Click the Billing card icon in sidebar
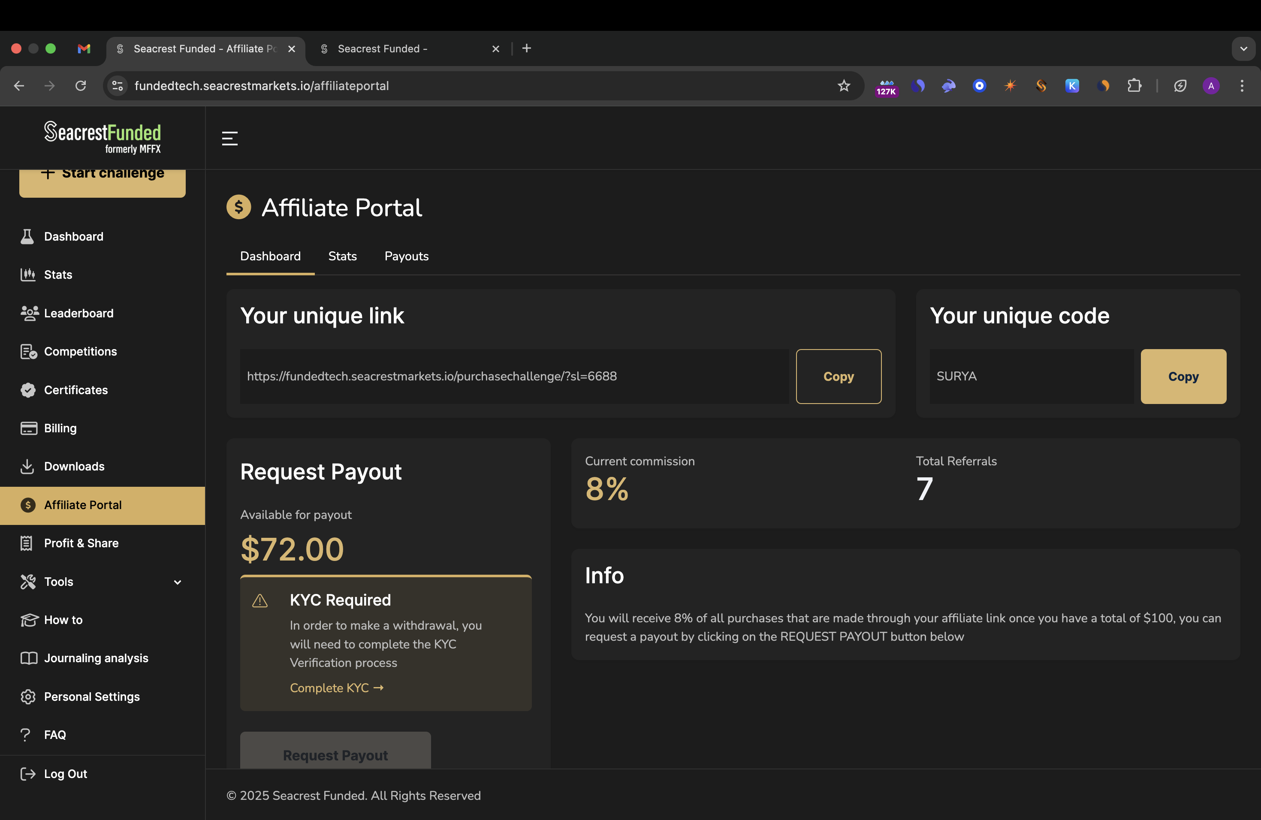Screen dimensions: 1261x820 coord(29,428)
